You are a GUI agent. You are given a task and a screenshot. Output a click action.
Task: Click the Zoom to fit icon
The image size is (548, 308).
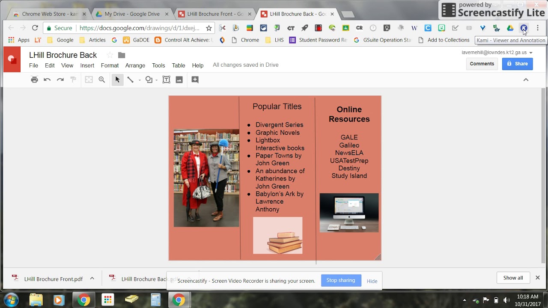point(89,80)
